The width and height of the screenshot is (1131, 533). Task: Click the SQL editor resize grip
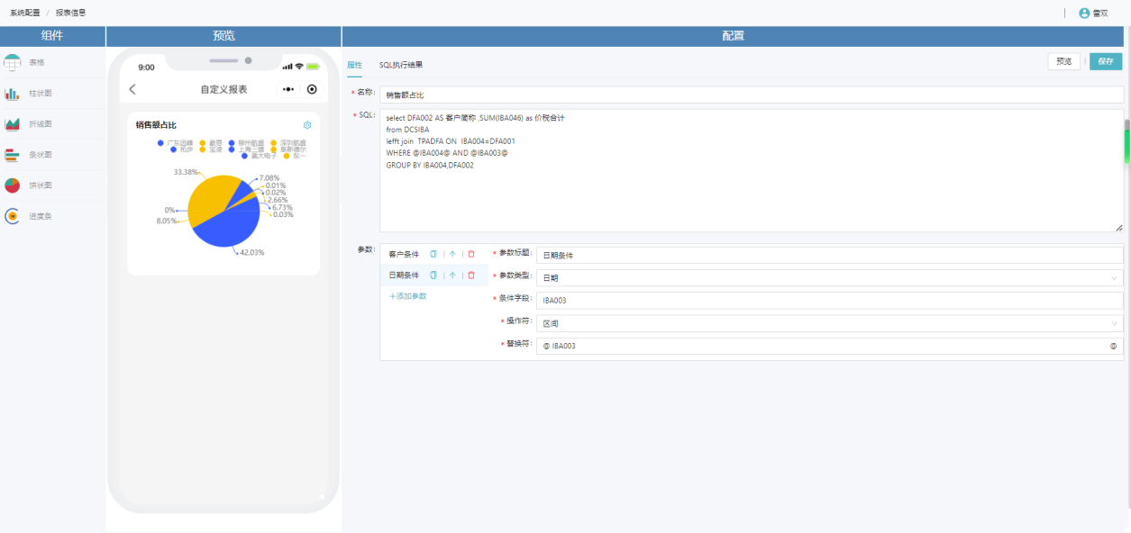(x=1119, y=228)
